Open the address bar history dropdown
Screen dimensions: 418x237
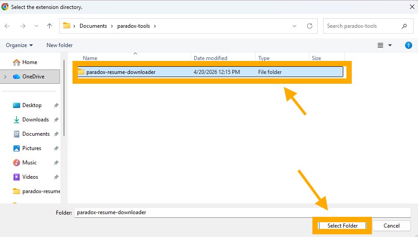click(294, 26)
